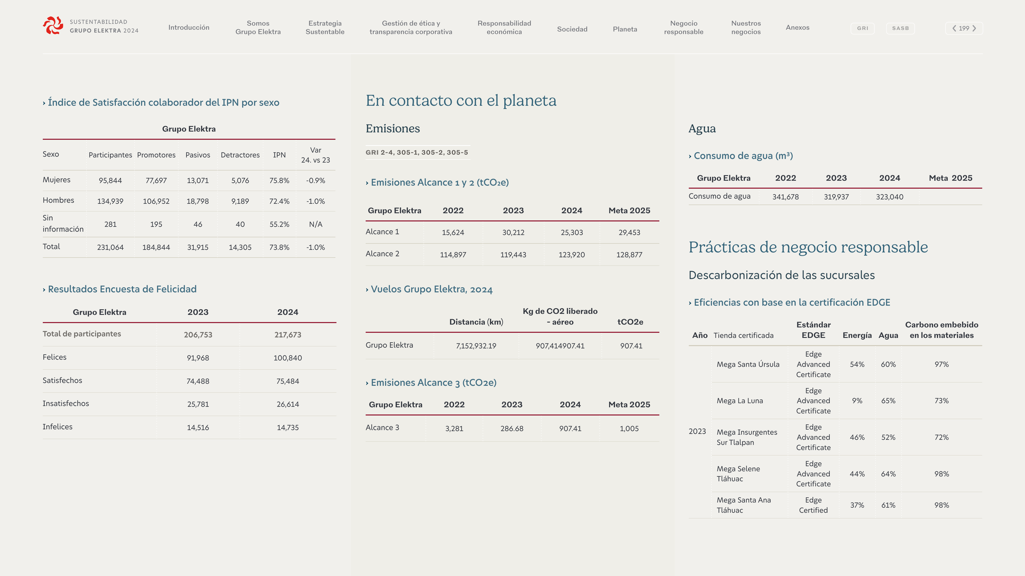Click the page number 199
1025x576 pixels.
964,28
